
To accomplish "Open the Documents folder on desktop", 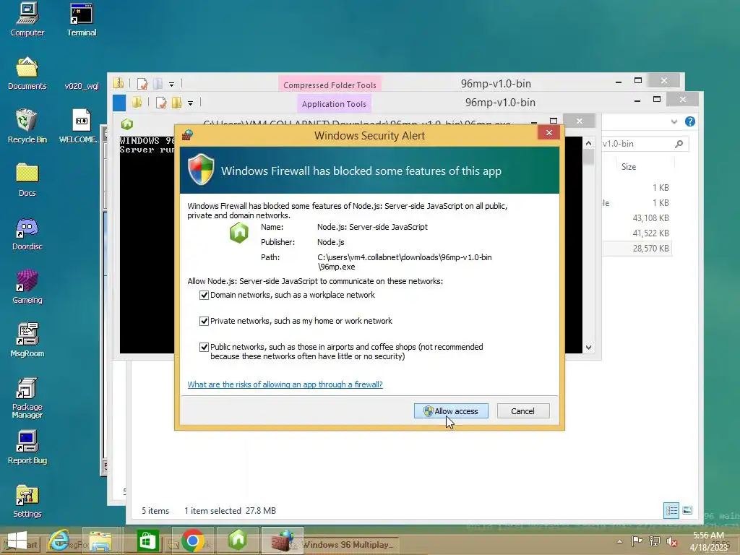I will (27, 73).
